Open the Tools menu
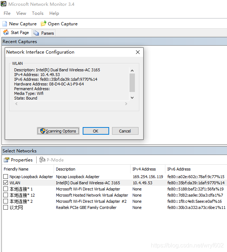Image resolution: width=227 pixels, height=252 pixels. (x=38, y=13)
